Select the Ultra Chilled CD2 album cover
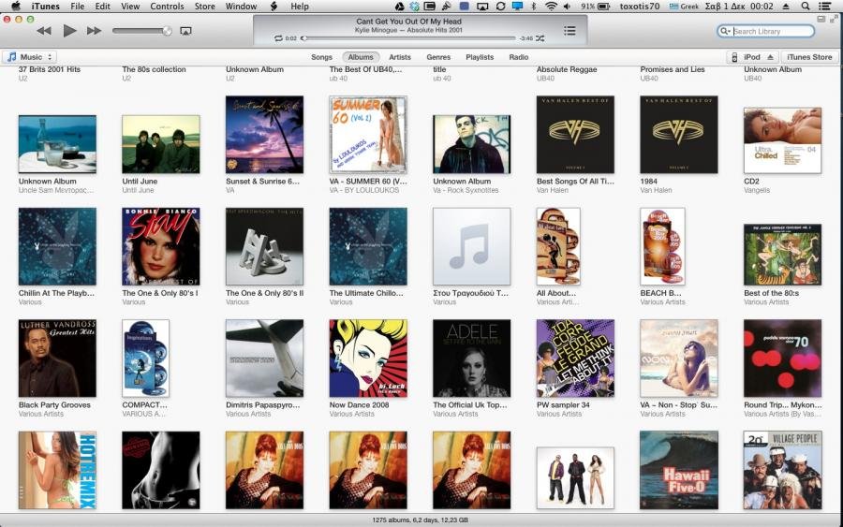Screen dimensions: 843x527 point(783,140)
